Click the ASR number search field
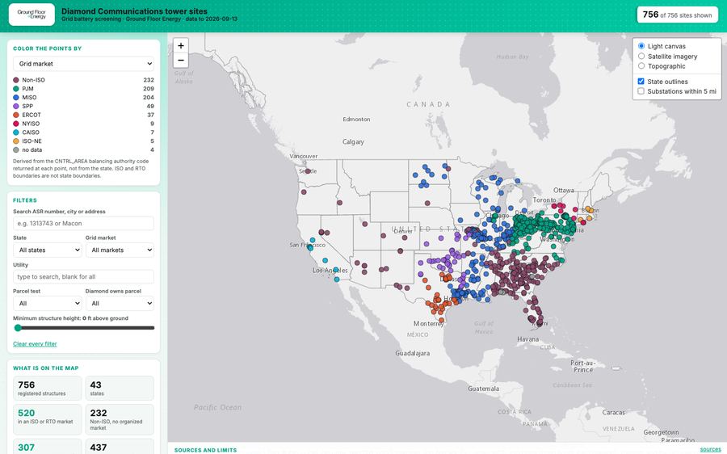Image resolution: width=727 pixels, height=454 pixels. tap(83, 223)
